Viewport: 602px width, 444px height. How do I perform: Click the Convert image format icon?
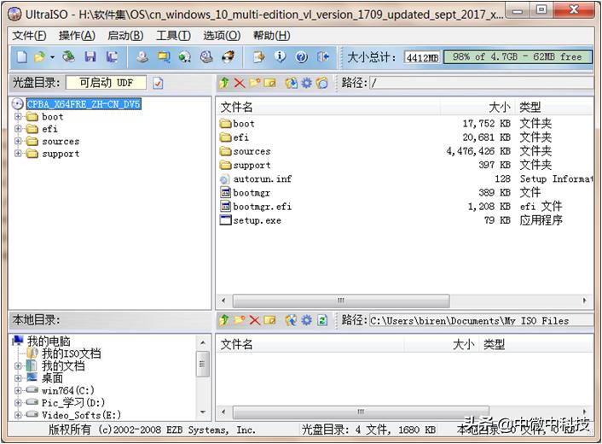pyautogui.click(x=164, y=57)
